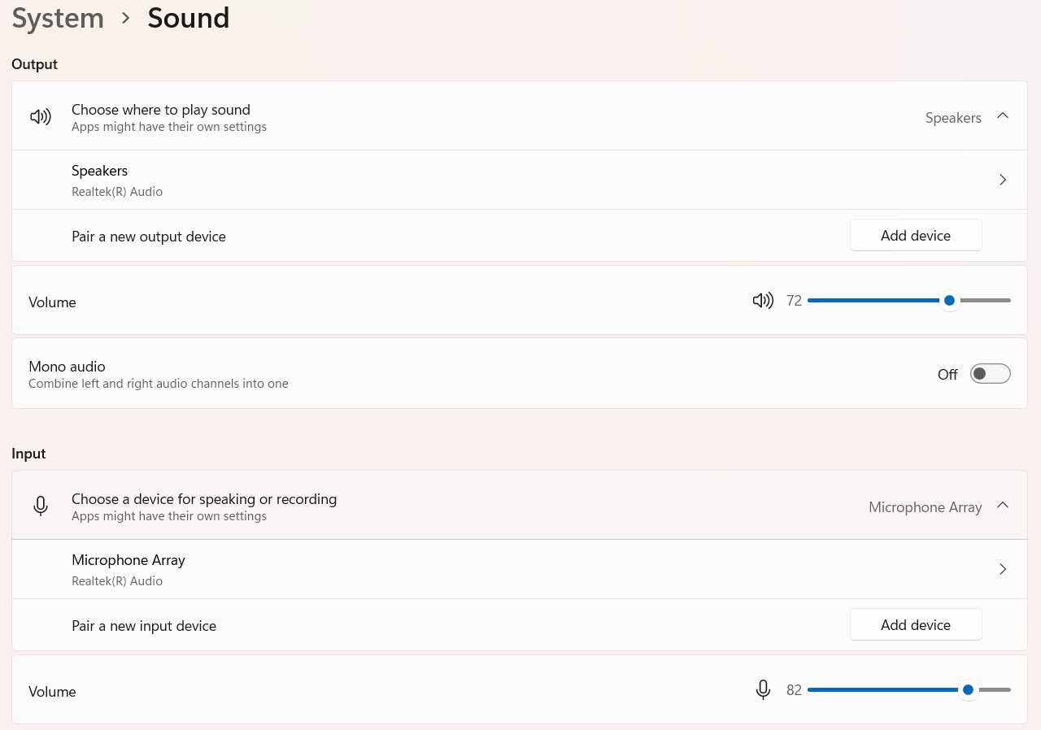Select the Microphone Array Realtek Audio row
Viewport: 1041px width, 730px height.
pos(128,569)
